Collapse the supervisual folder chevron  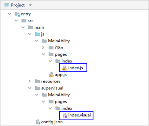coord(30,88)
